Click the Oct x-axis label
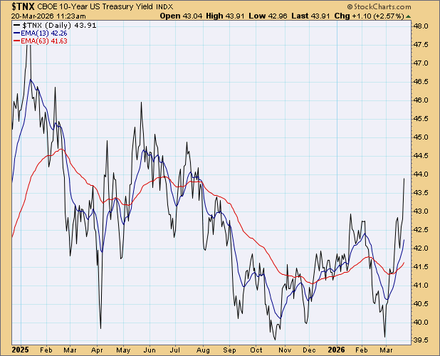440x356 pixels. pos(256,350)
